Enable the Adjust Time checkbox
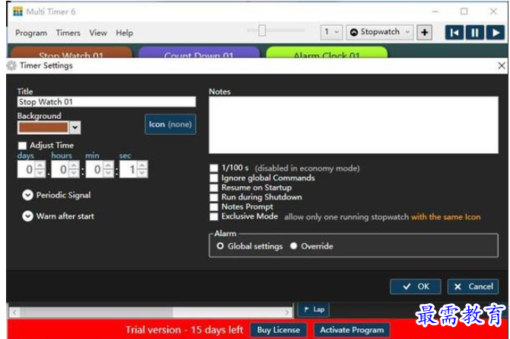This screenshot has width=510, height=339. (x=22, y=146)
